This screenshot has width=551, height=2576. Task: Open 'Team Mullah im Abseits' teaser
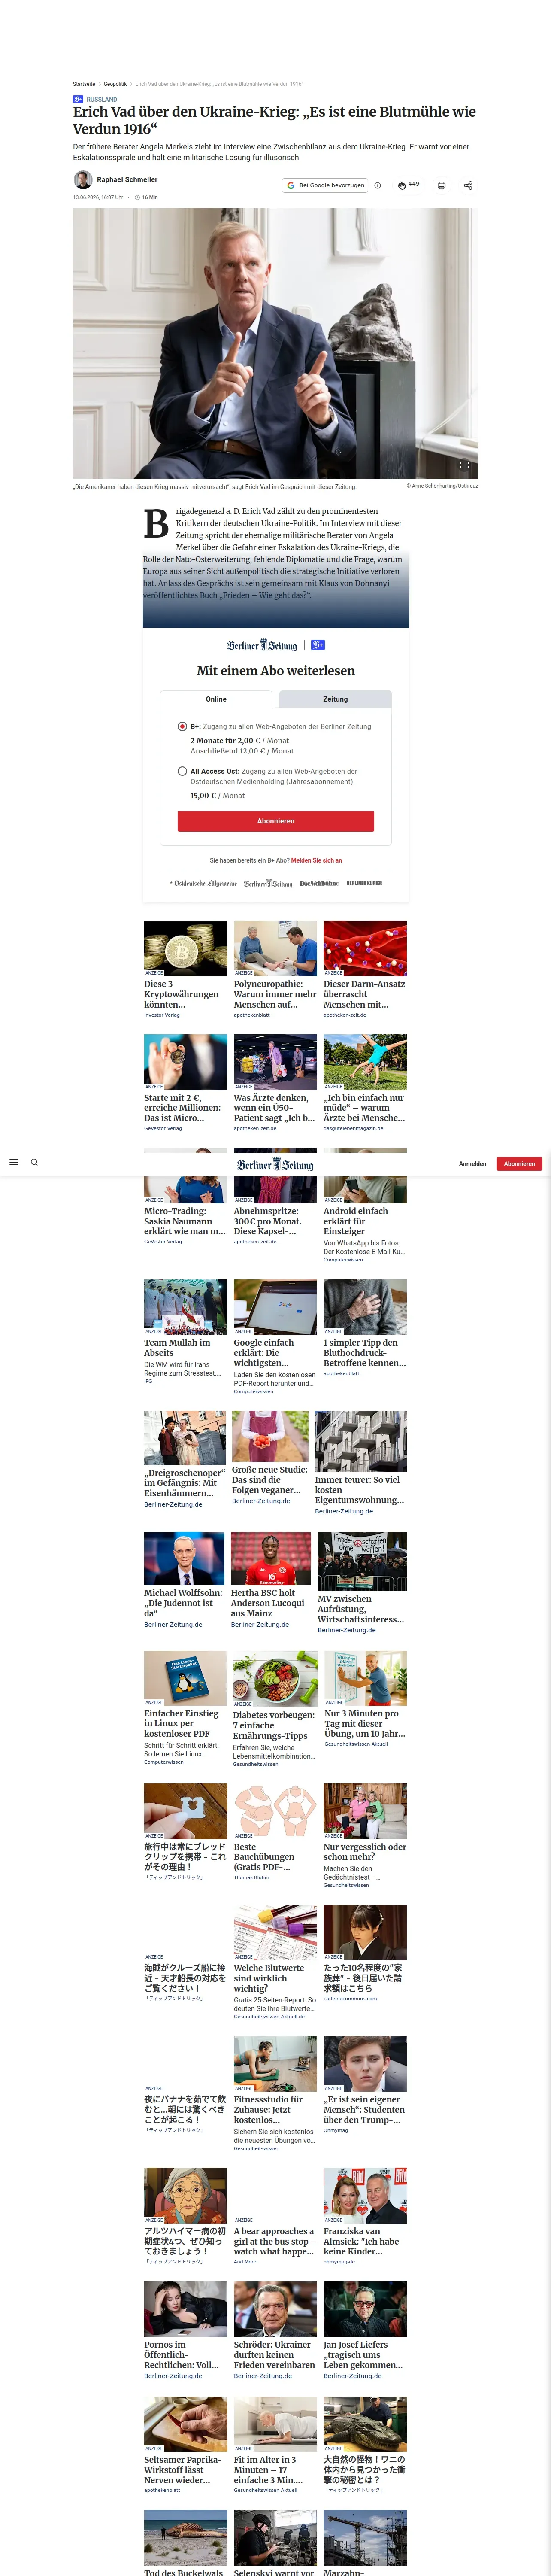tap(185, 1332)
